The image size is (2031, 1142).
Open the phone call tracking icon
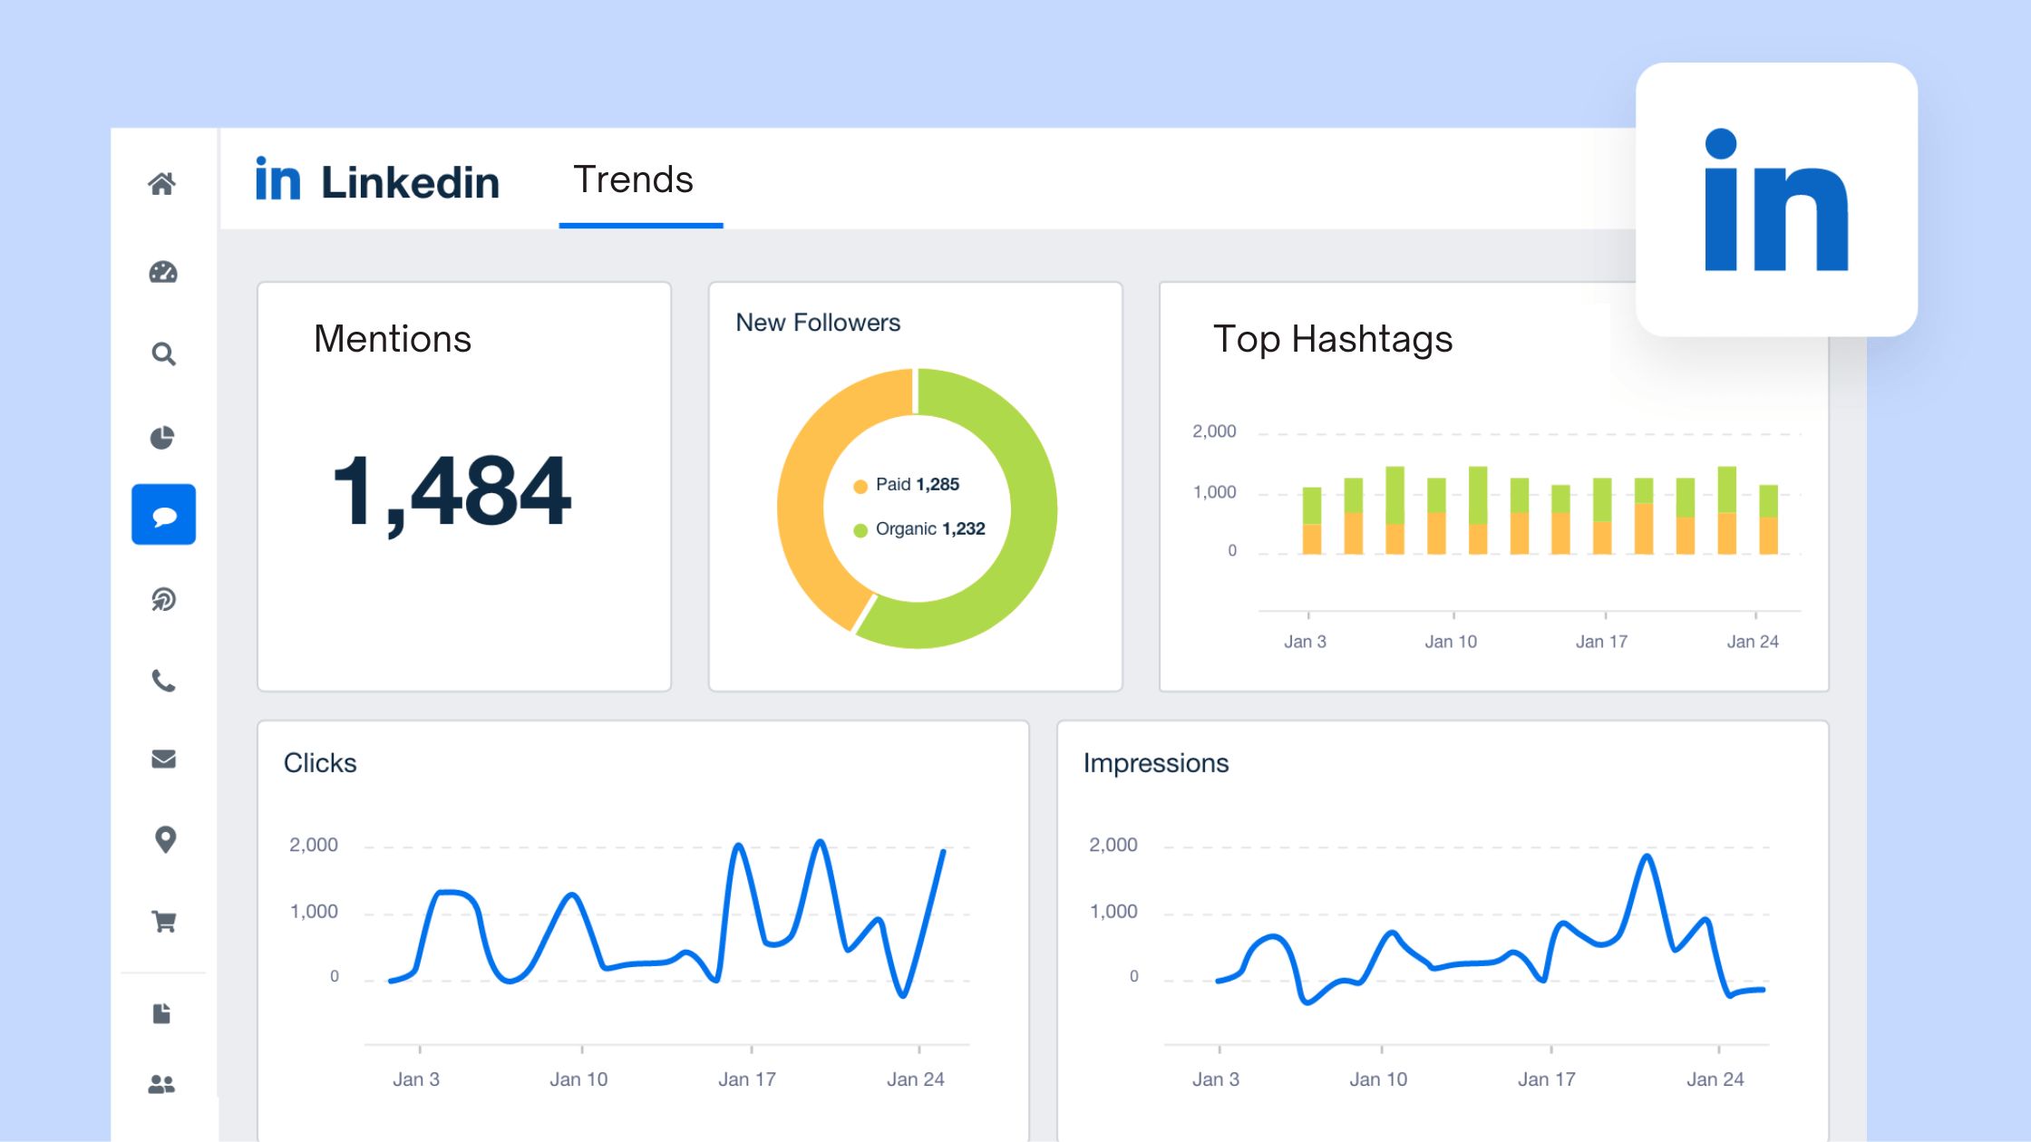click(163, 681)
